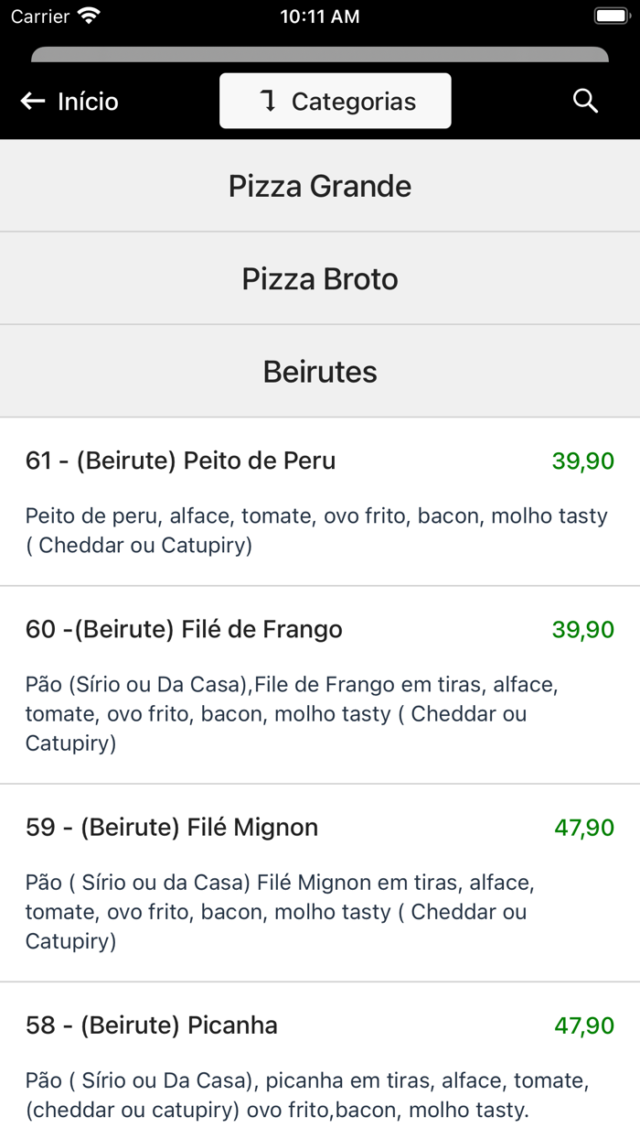The image size is (640, 1139).
Task: Expand the Pizza Broto category
Action: tap(320, 278)
